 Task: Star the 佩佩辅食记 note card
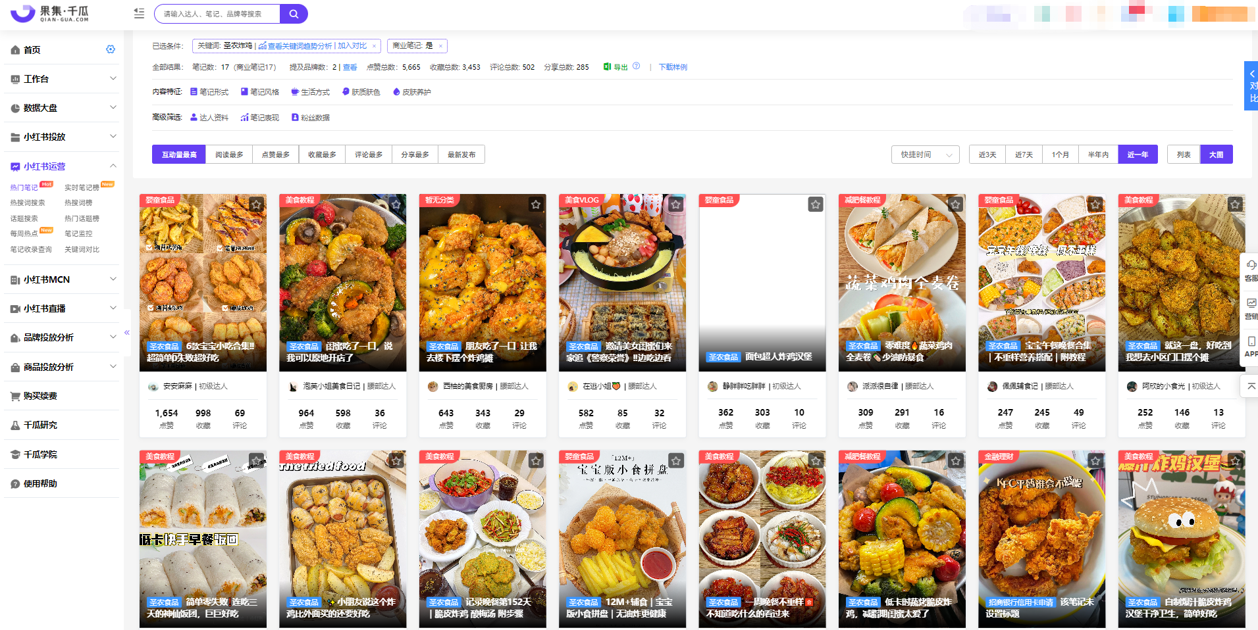coord(1095,205)
